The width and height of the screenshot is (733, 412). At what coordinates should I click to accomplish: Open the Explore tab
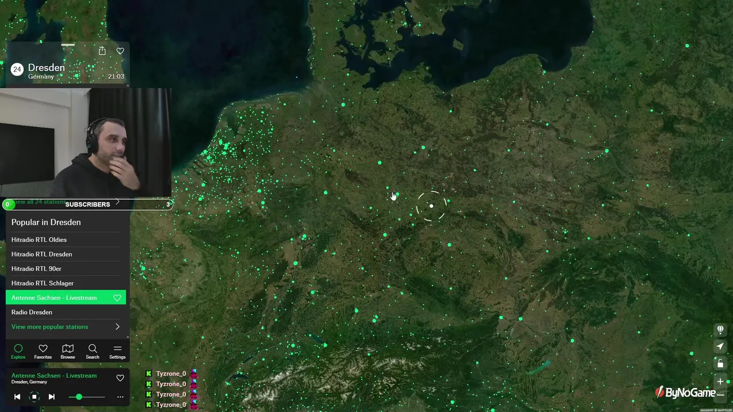18,351
